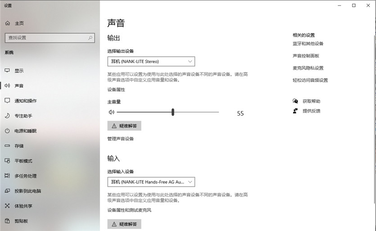Click warning icon in input 疑难解答 button
The height and width of the screenshot is (231, 376).
[x=114, y=224]
